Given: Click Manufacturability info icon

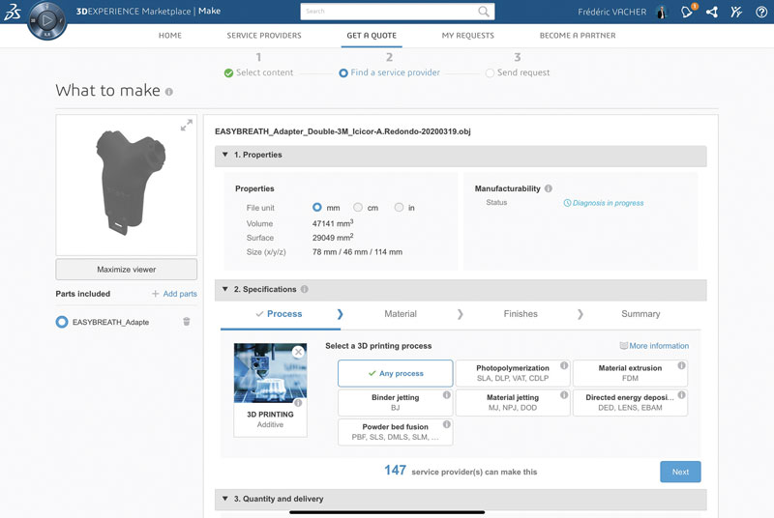Looking at the screenshot, I should pyautogui.click(x=548, y=188).
